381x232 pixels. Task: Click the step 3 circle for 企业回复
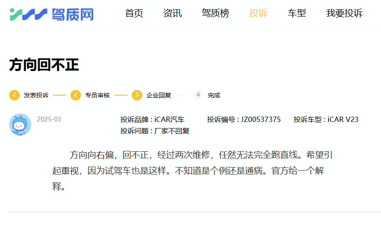tap(137, 95)
